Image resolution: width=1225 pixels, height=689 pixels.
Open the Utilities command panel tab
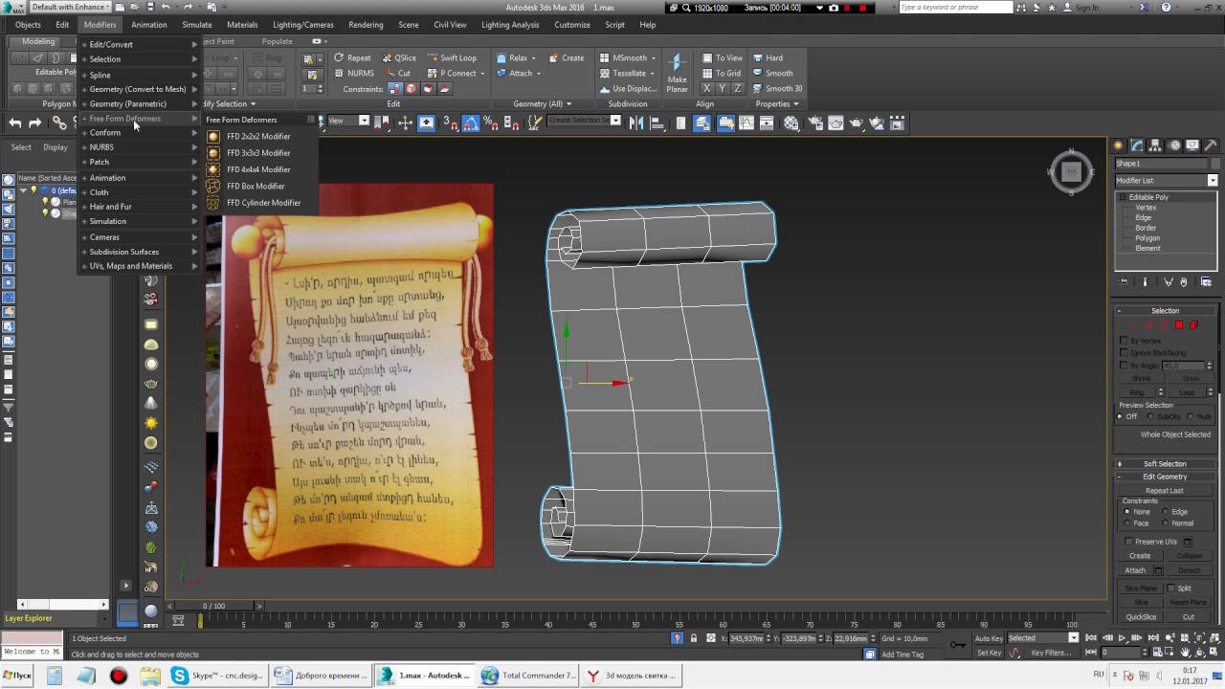[x=1213, y=145]
